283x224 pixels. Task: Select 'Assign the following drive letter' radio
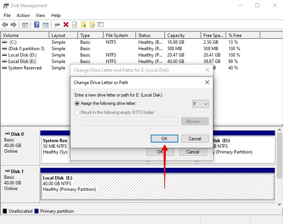77,103
